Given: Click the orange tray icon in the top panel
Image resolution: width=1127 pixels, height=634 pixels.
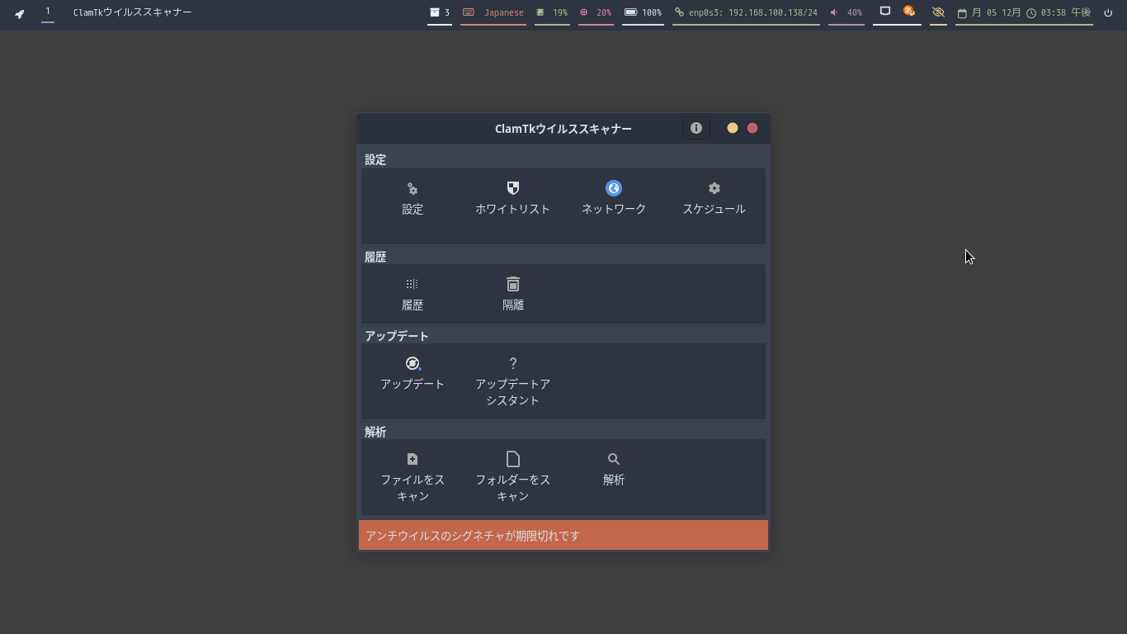Looking at the screenshot, I should coord(909,12).
